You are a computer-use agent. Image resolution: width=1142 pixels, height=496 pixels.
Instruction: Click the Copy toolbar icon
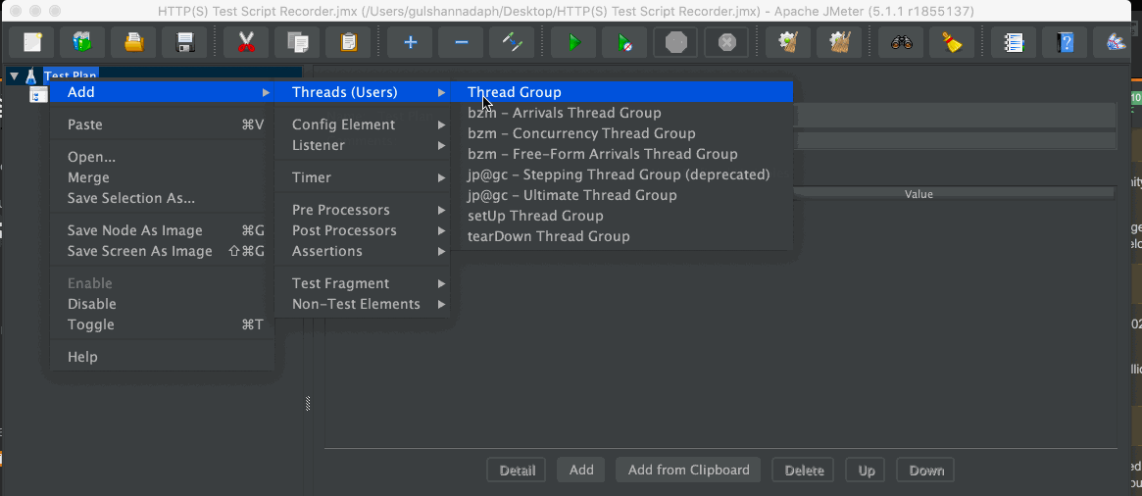point(297,42)
